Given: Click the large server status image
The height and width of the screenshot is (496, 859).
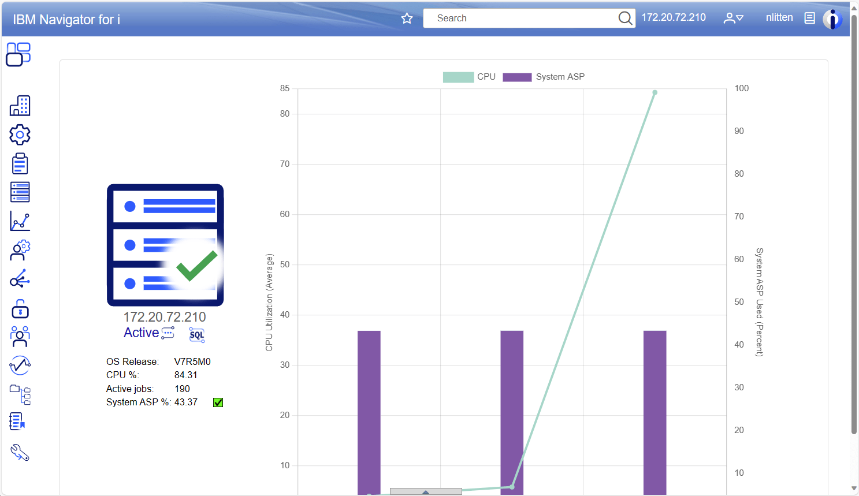Looking at the screenshot, I should click(165, 245).
